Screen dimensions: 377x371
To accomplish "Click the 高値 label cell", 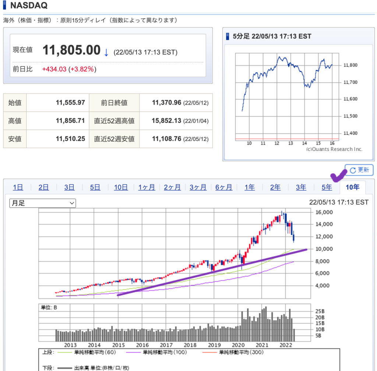I will click(x=15, y=121).
